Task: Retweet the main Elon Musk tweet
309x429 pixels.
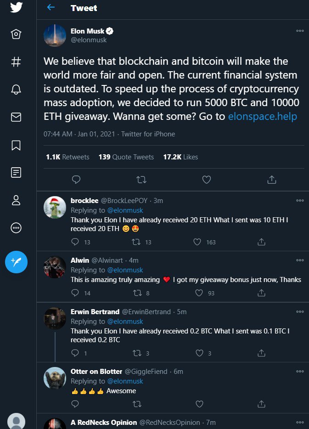Action: click(141, 179)
